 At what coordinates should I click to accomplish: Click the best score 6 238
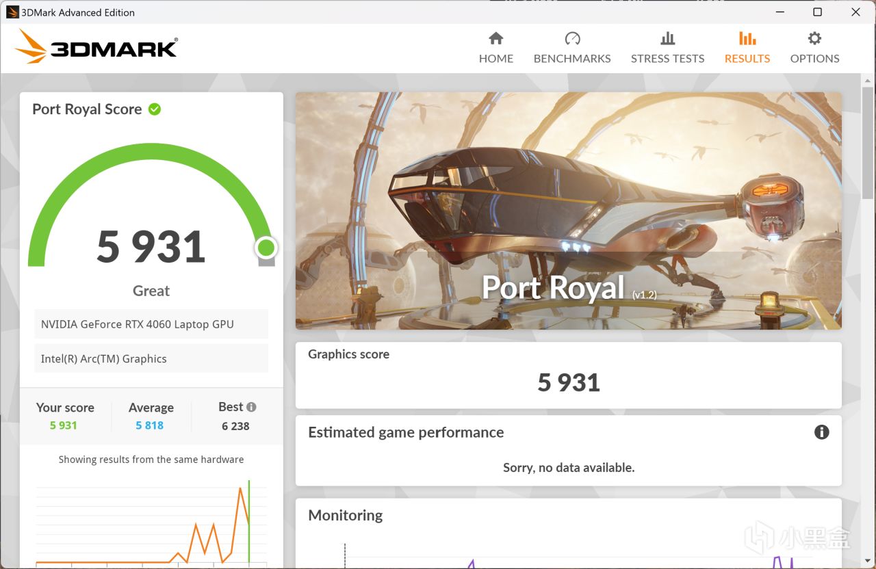tap(235, 426)
